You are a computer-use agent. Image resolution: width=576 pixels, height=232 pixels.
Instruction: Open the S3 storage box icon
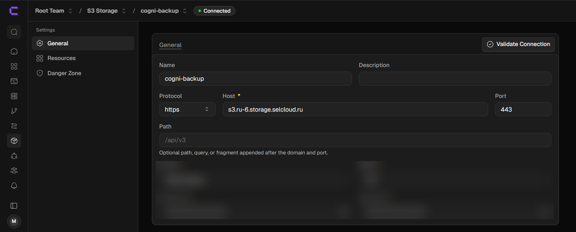point(14,140)
